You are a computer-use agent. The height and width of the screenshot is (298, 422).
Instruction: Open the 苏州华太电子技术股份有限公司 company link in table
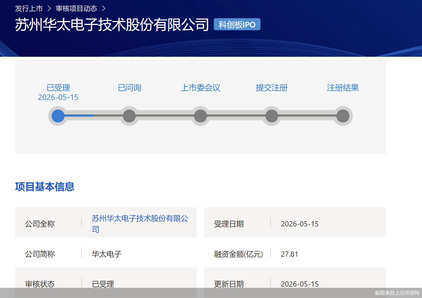140,224
